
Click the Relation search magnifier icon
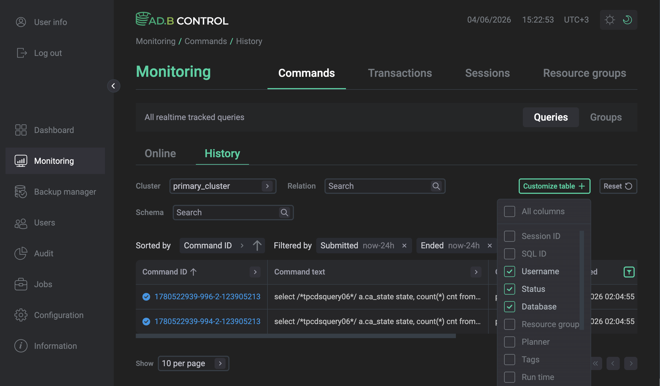point(436,186)
